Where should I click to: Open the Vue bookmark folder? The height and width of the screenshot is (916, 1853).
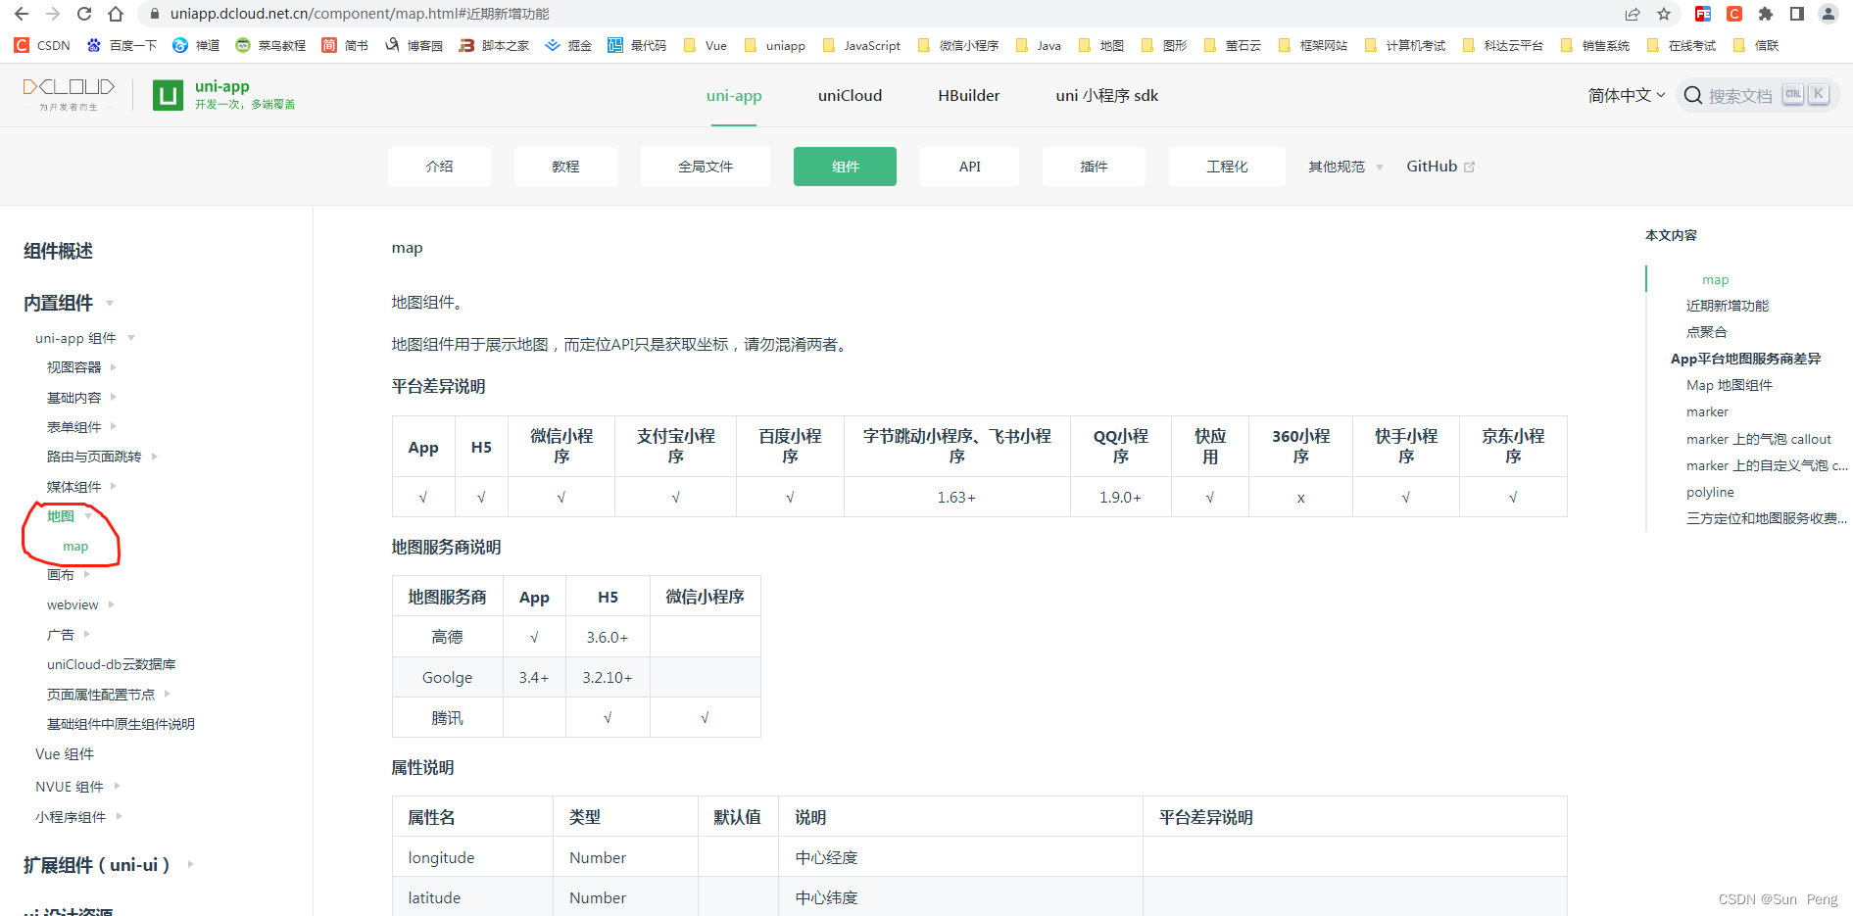click(705, 45)
